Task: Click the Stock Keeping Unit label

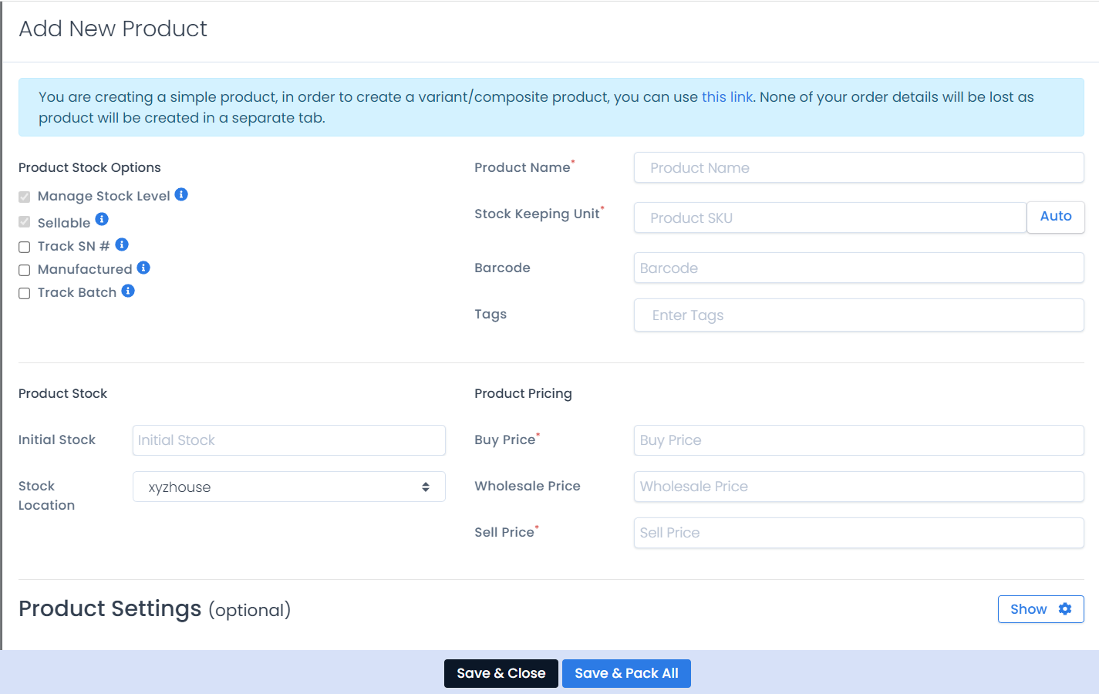Action: (539, 214)
